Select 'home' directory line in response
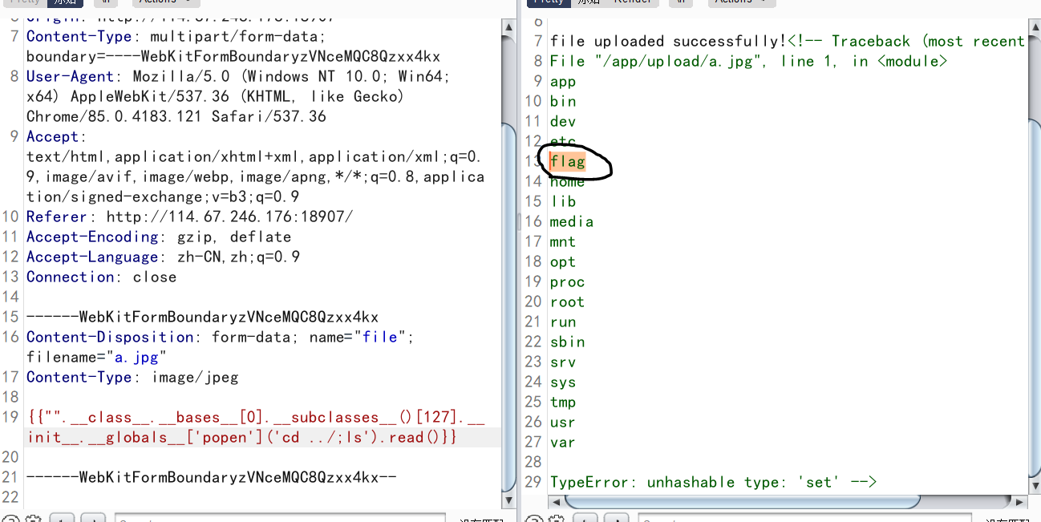 click(x=568, y=181)
